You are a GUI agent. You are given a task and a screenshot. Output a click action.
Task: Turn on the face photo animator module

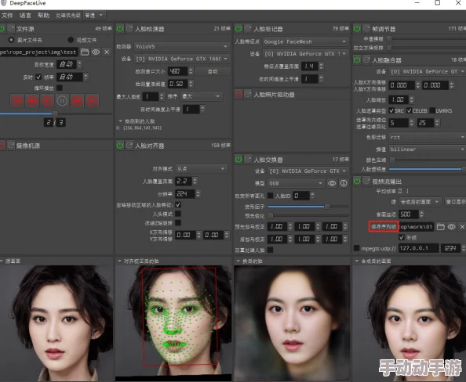coord(238,94)
